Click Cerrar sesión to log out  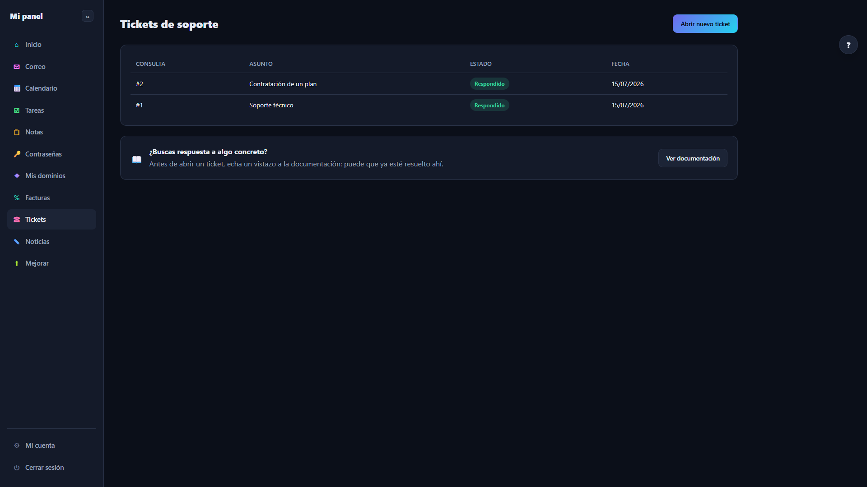pyautogui.click(x=51, y=468)
